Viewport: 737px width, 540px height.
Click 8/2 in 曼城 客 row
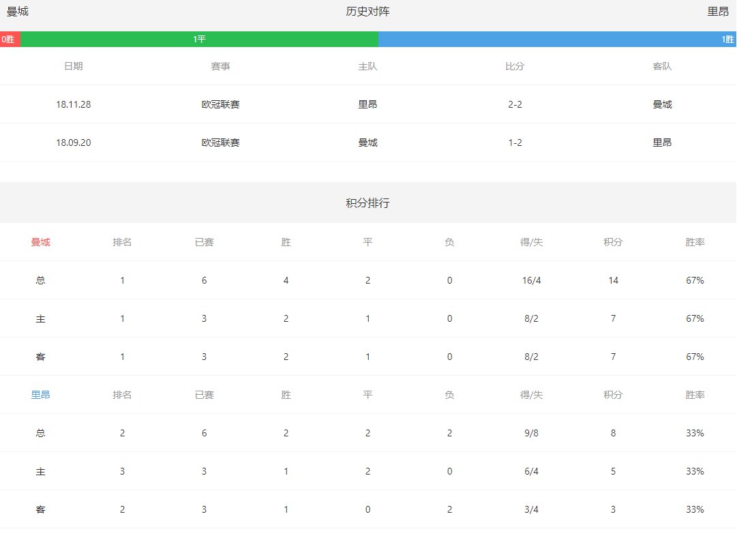531,357
